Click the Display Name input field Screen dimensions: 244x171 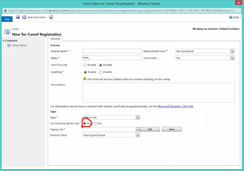112,51
